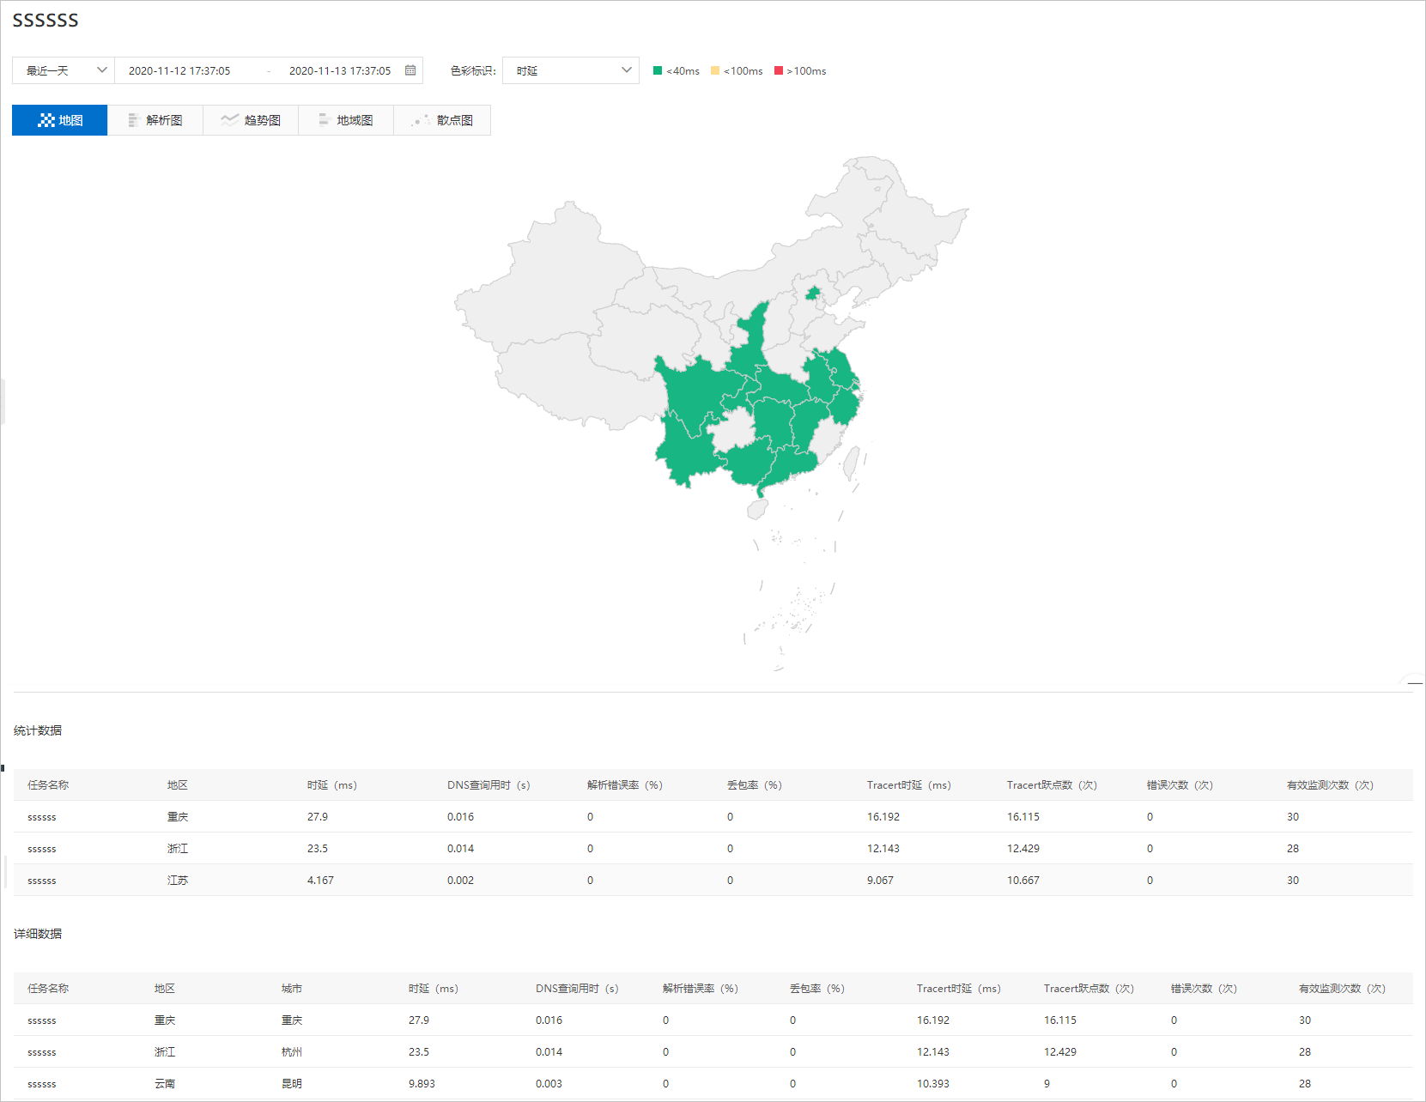This screenshot has width=1426, height=1102.
Task: Click the 城市 column header in detail table
Action: [292, 989]
